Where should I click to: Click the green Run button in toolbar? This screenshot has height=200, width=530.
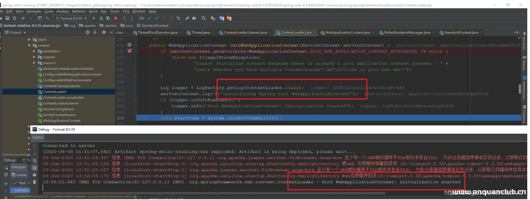[x=94, y=18]
